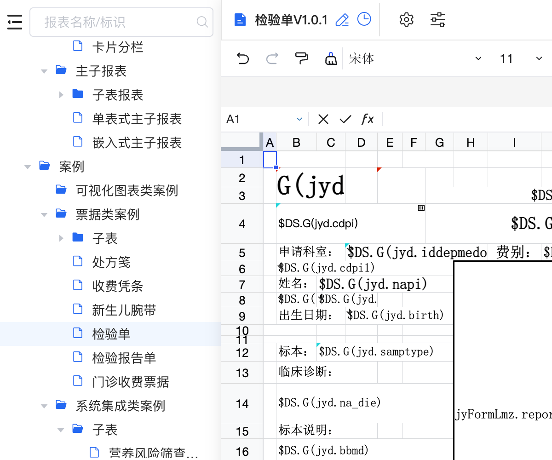Select column B header

(296, 143)
